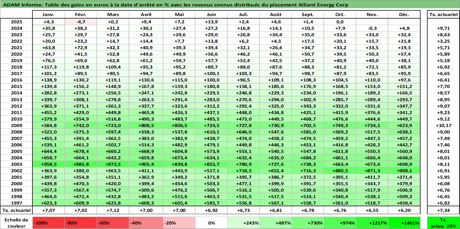Screen dimensions: 460x229
Task: Select the +72,9 cell for Févr. 2021
Action: (x=81, y=48)
